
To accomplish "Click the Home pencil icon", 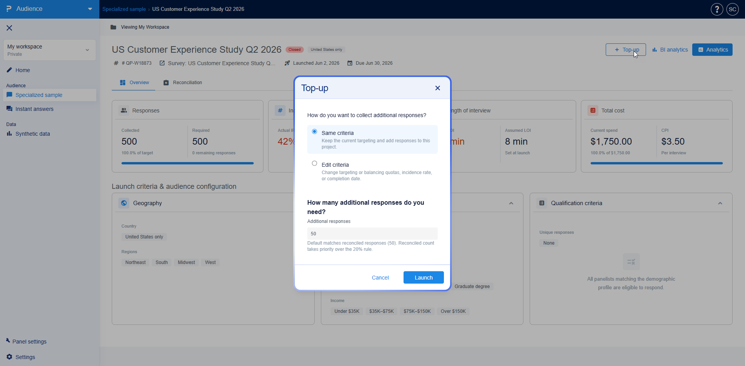I will click(x=9, y=70).
